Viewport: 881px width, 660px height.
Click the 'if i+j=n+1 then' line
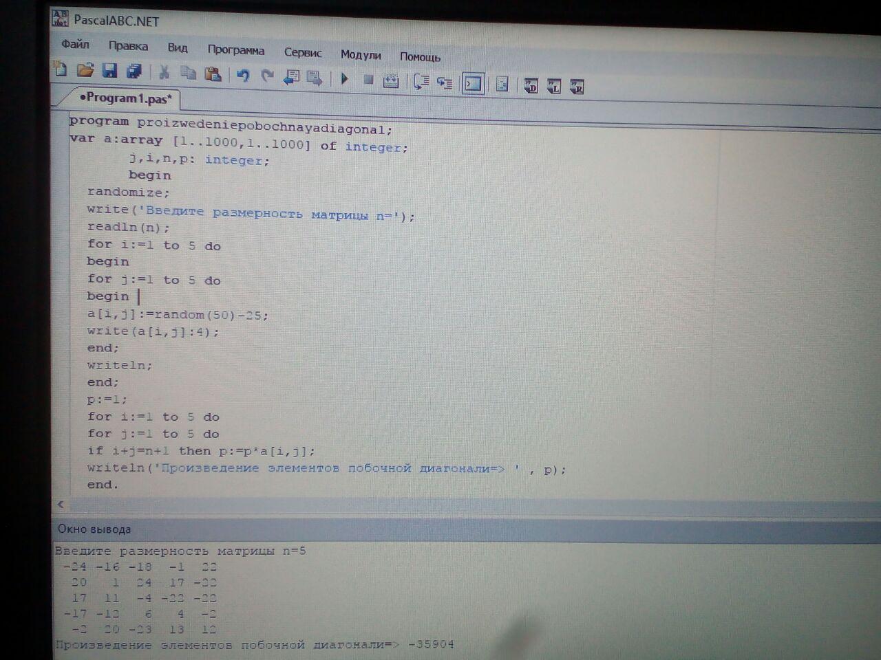click(x=201, y=451)
